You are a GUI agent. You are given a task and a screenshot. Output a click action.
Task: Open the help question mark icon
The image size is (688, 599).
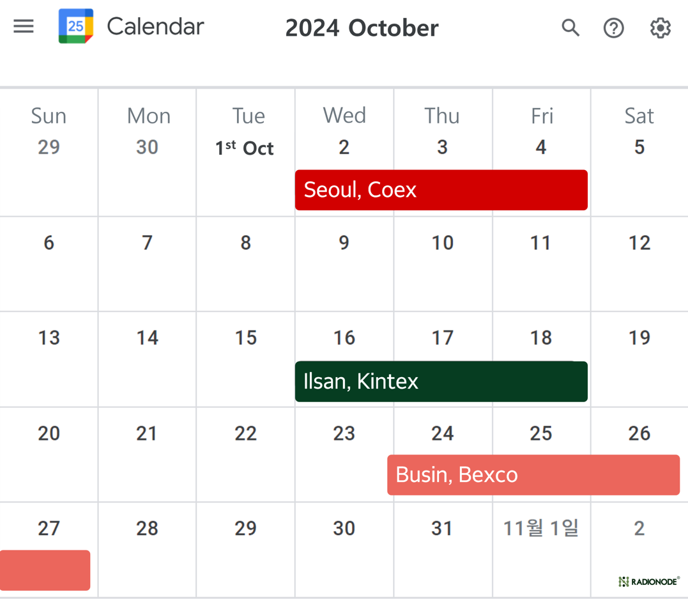click(x=613, y=28)
